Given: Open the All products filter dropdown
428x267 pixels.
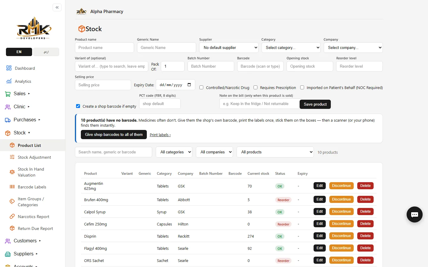Looking at the screenshot, I should coord(275,152).
